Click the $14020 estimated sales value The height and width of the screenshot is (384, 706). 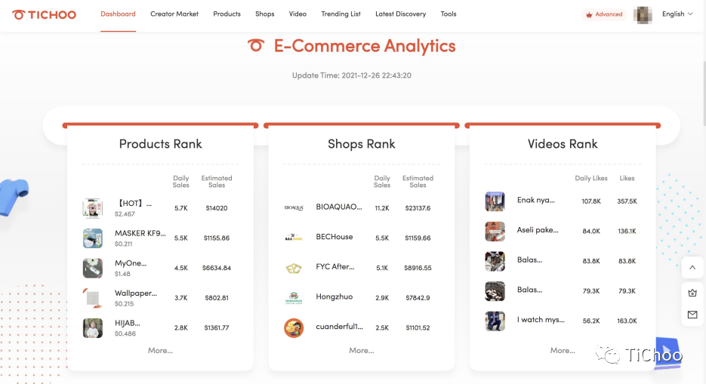click(x=217, y=208)
